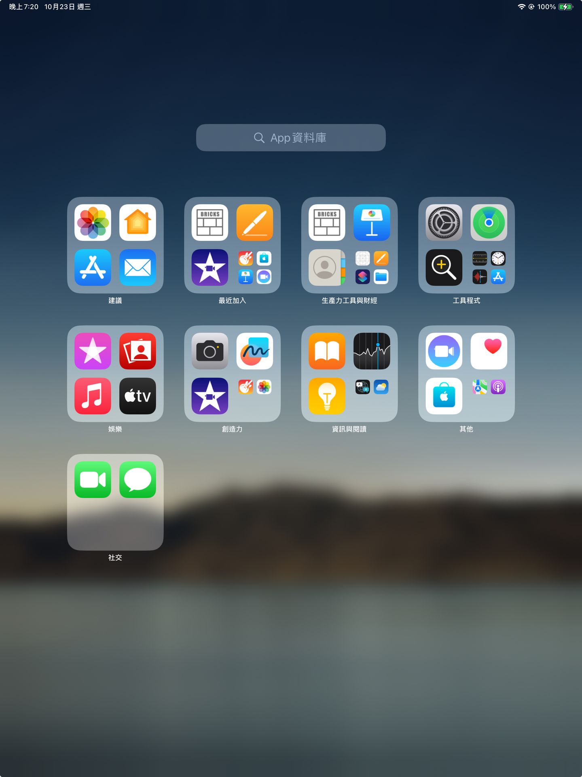Screen dimensions: 582x777
Task: Select the 其他 category label
Action: click(466, 429)
